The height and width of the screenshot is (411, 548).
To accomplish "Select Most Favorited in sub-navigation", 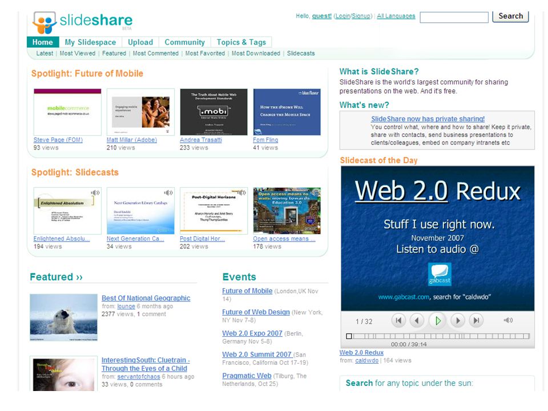I will 205,53.
